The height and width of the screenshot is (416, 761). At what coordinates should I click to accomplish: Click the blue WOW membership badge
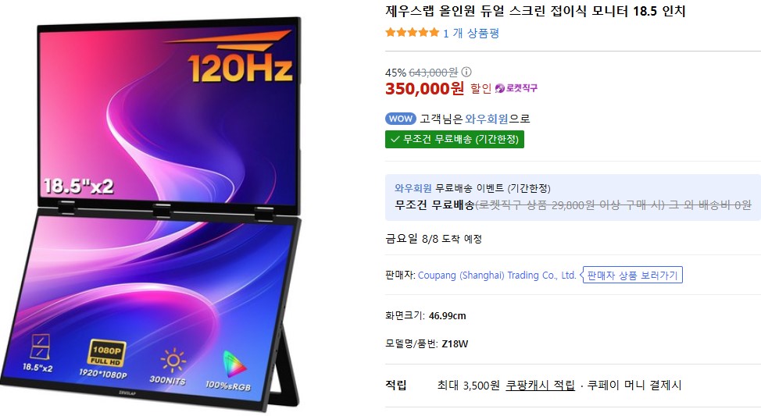click(400, 119)
